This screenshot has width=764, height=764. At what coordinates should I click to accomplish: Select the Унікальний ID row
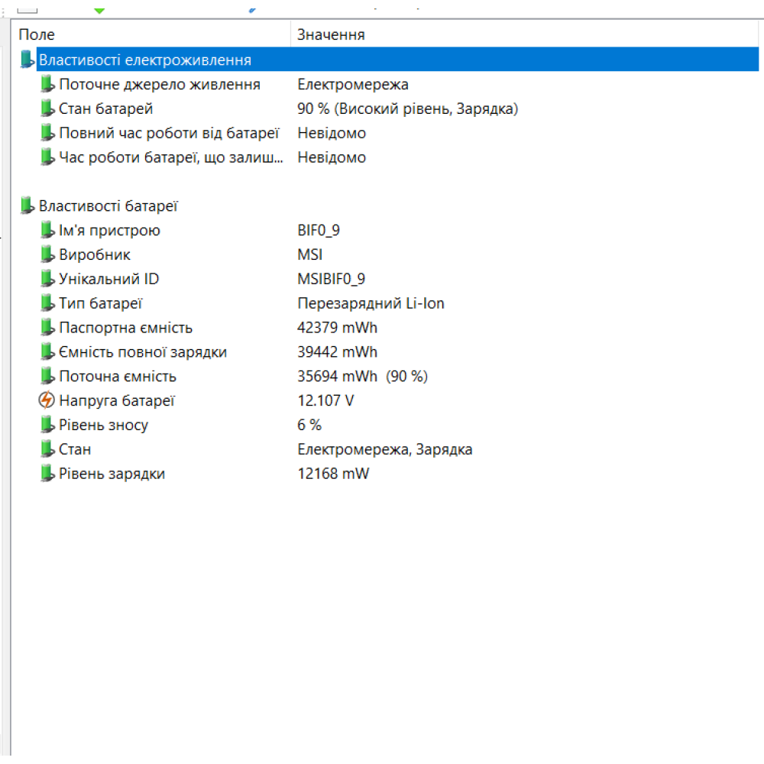point(108,279)
